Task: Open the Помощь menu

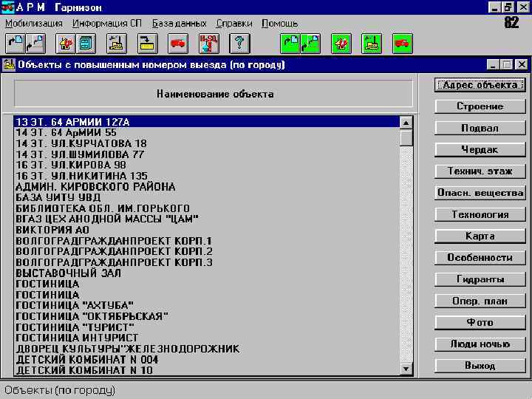Action: click(x=279, y=24)
